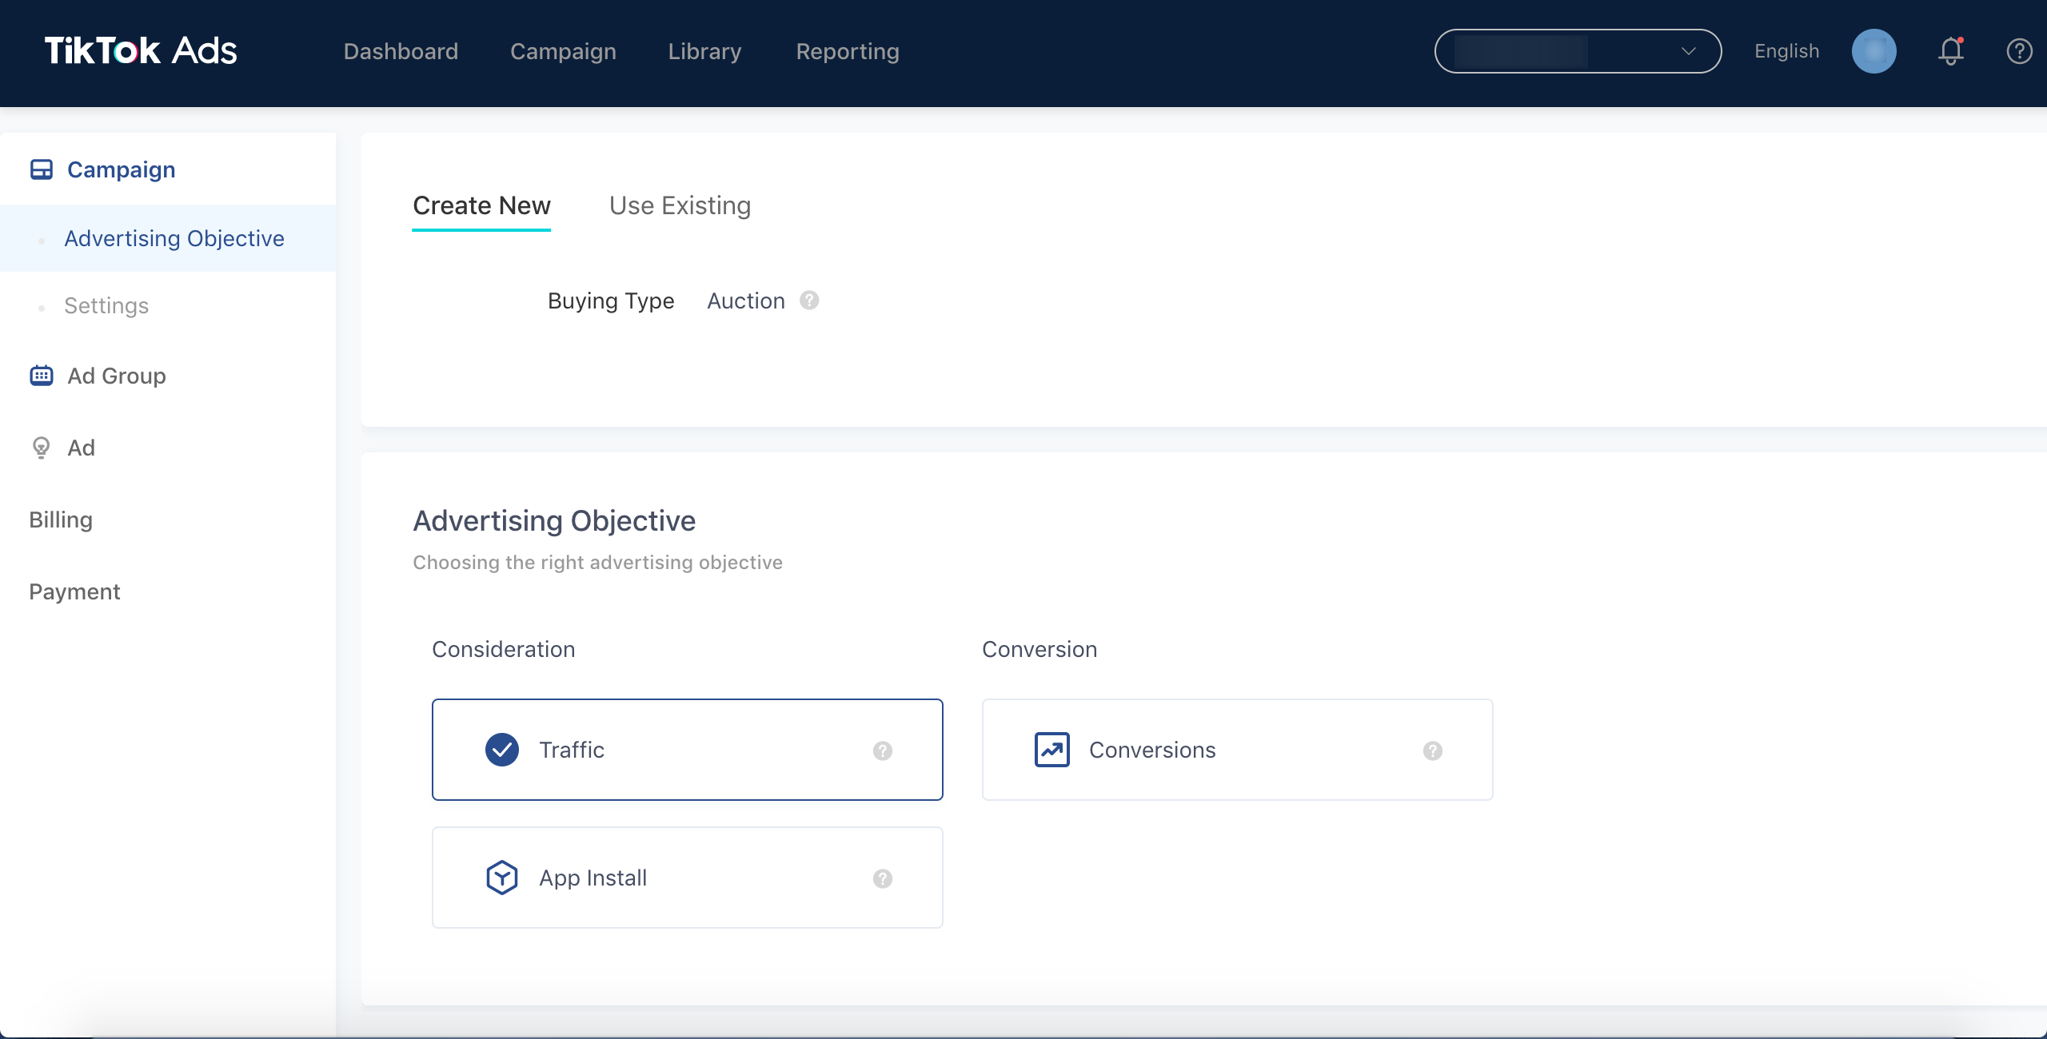The height and width of the screenshot is (1039, 2047).
Task: Select the Conversions advertising objective
Action: click(x=1237, y=749)
